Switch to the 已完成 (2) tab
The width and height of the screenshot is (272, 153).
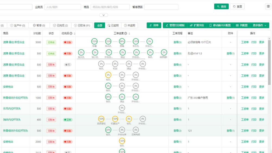point(61,25)
